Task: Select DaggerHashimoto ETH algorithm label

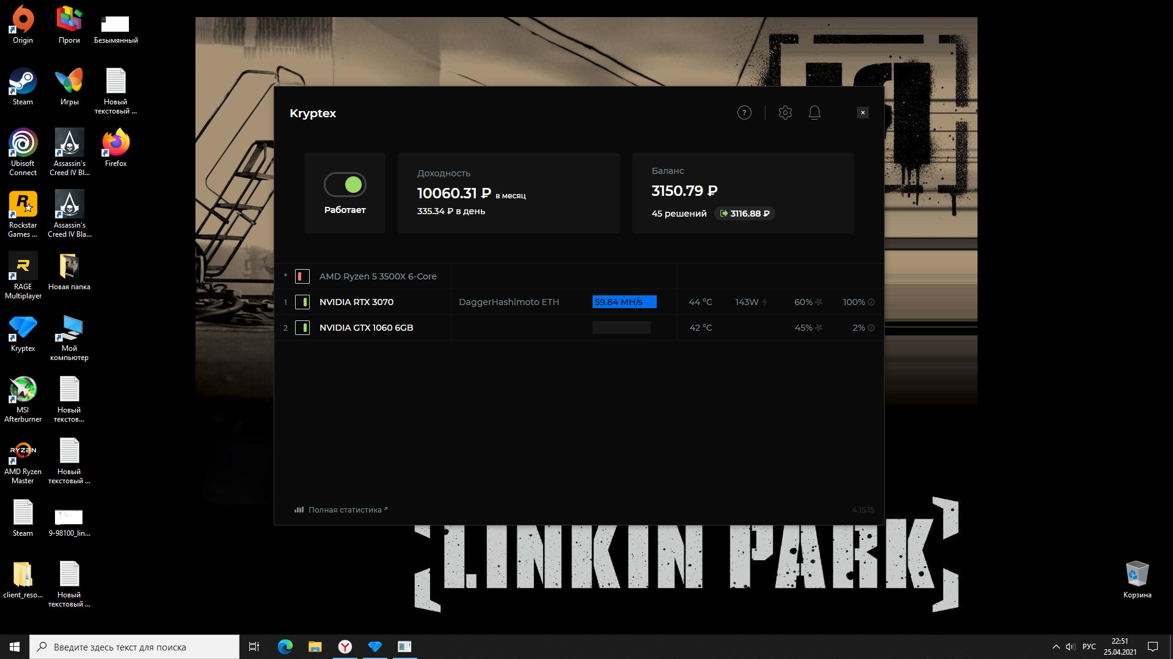Action: (508, 303)
